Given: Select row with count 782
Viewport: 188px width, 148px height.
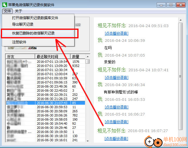Looking at the screenshot, I should click(x=45, y=115).
